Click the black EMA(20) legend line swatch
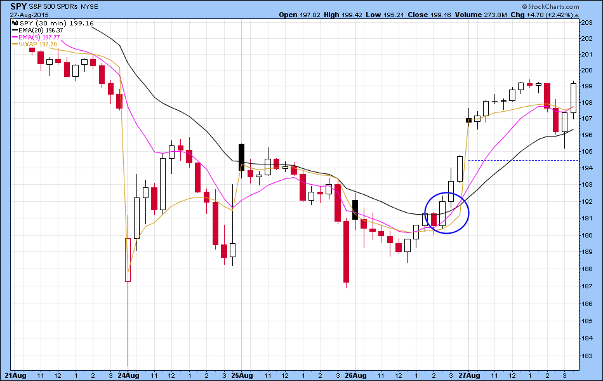 [x=15, y=30]
